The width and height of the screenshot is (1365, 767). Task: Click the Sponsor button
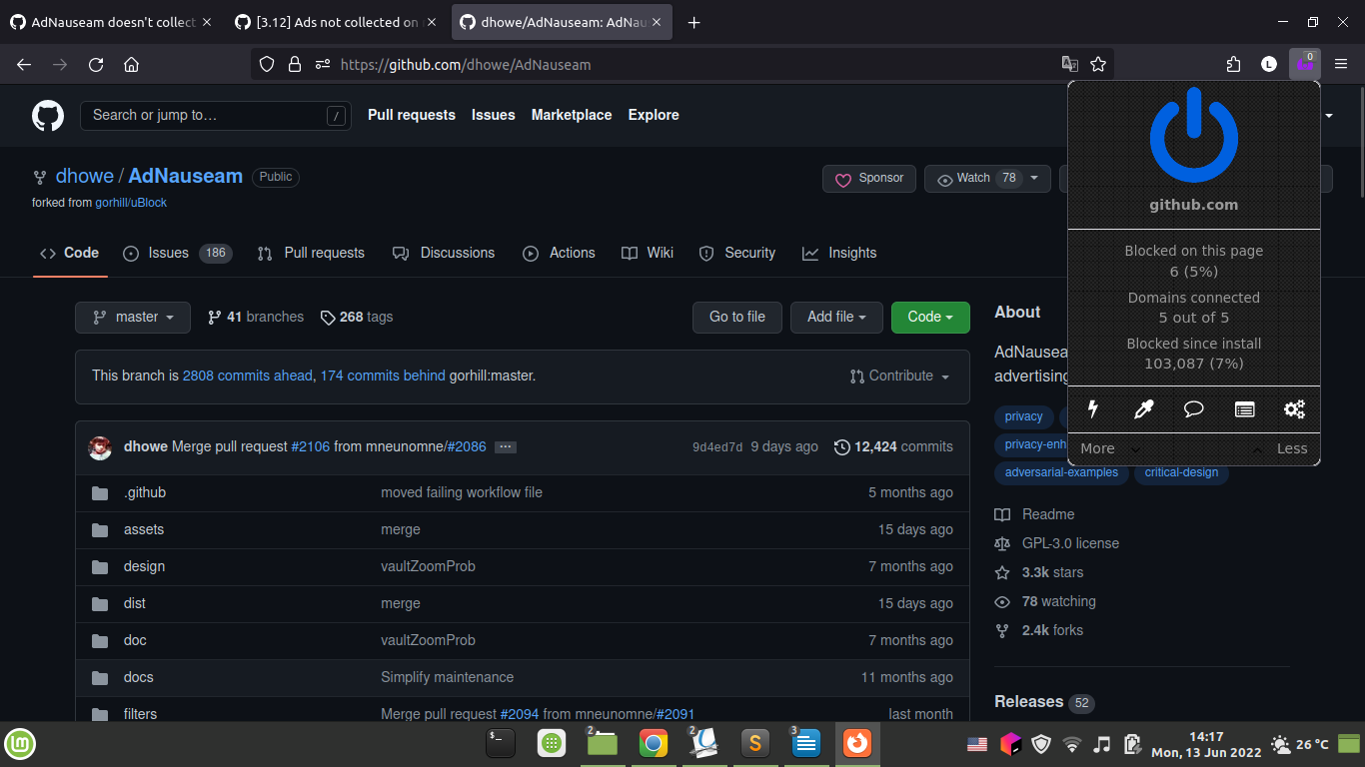pos(868,178)
